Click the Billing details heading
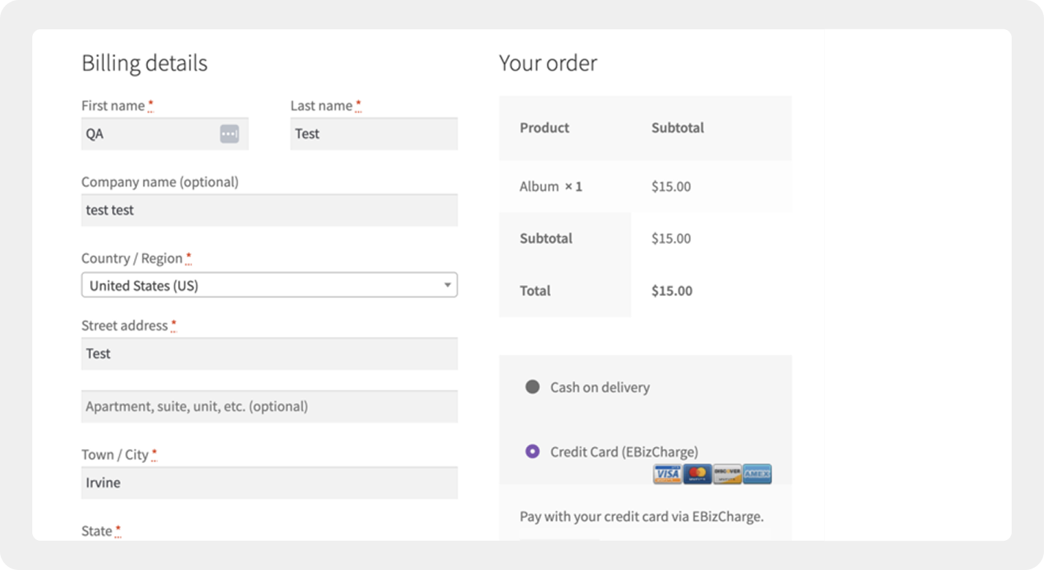1044x570 pixels. (x=144, y=63)
